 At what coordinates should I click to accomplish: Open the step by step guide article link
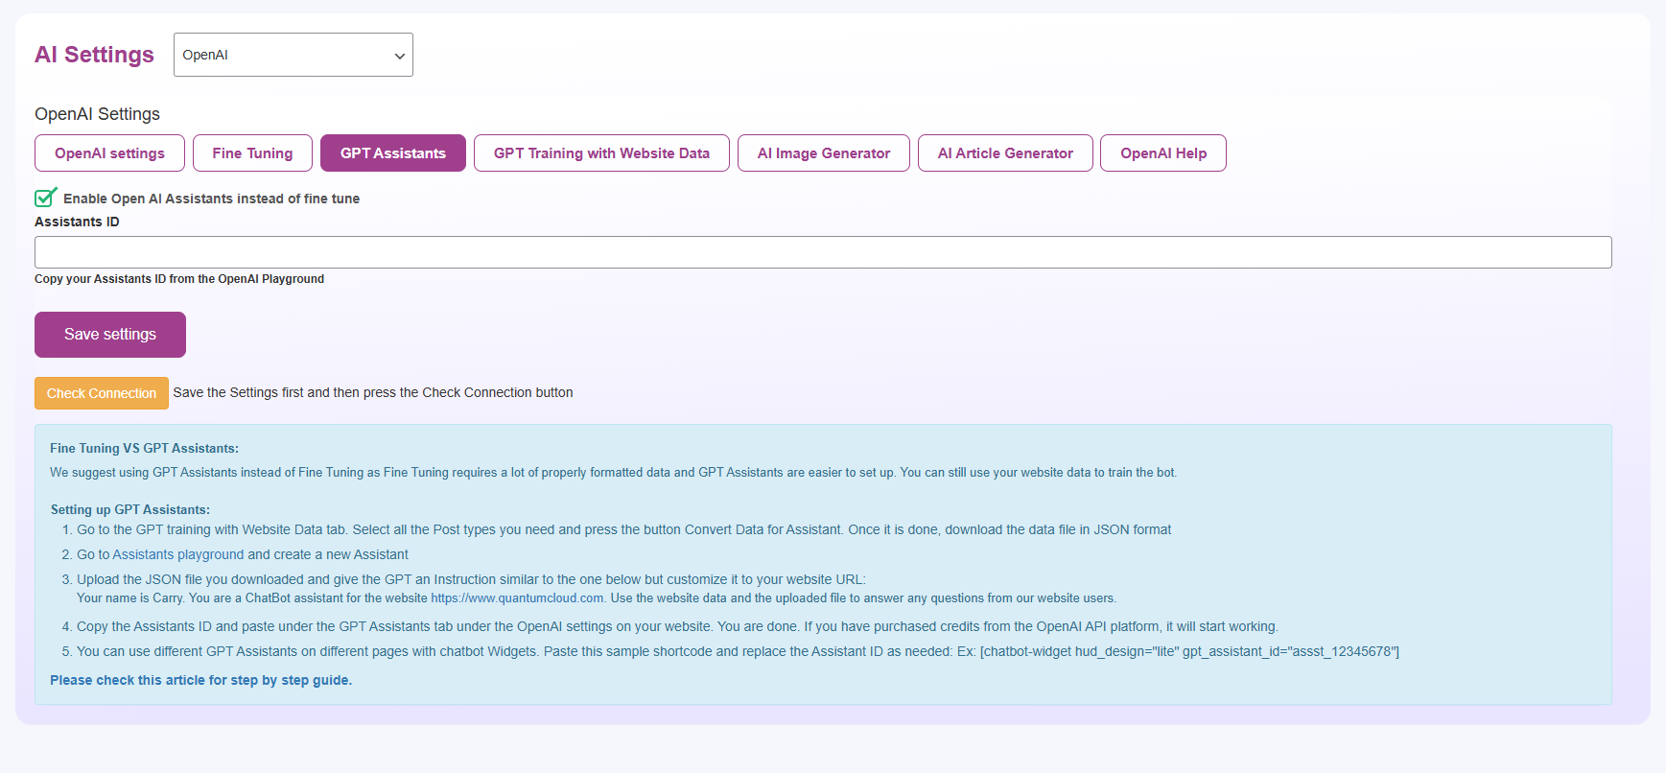200,680
